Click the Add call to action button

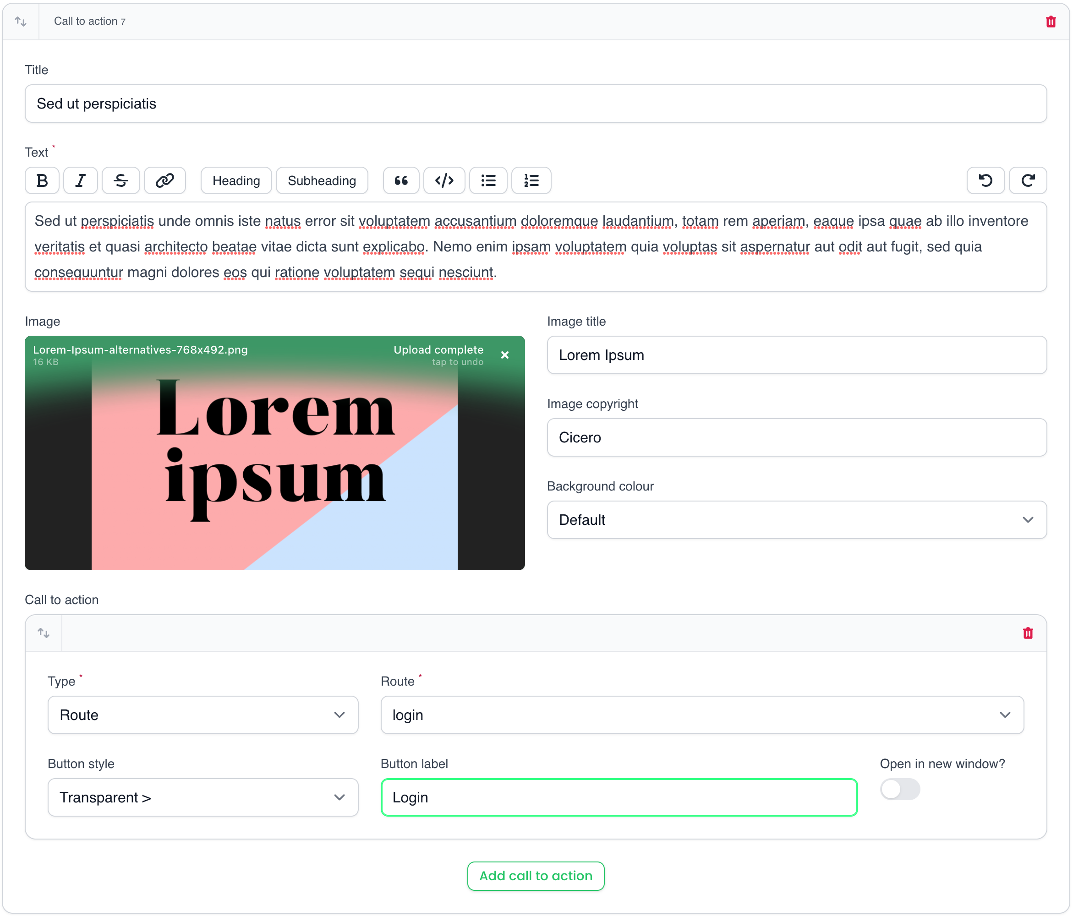(536, 876)
